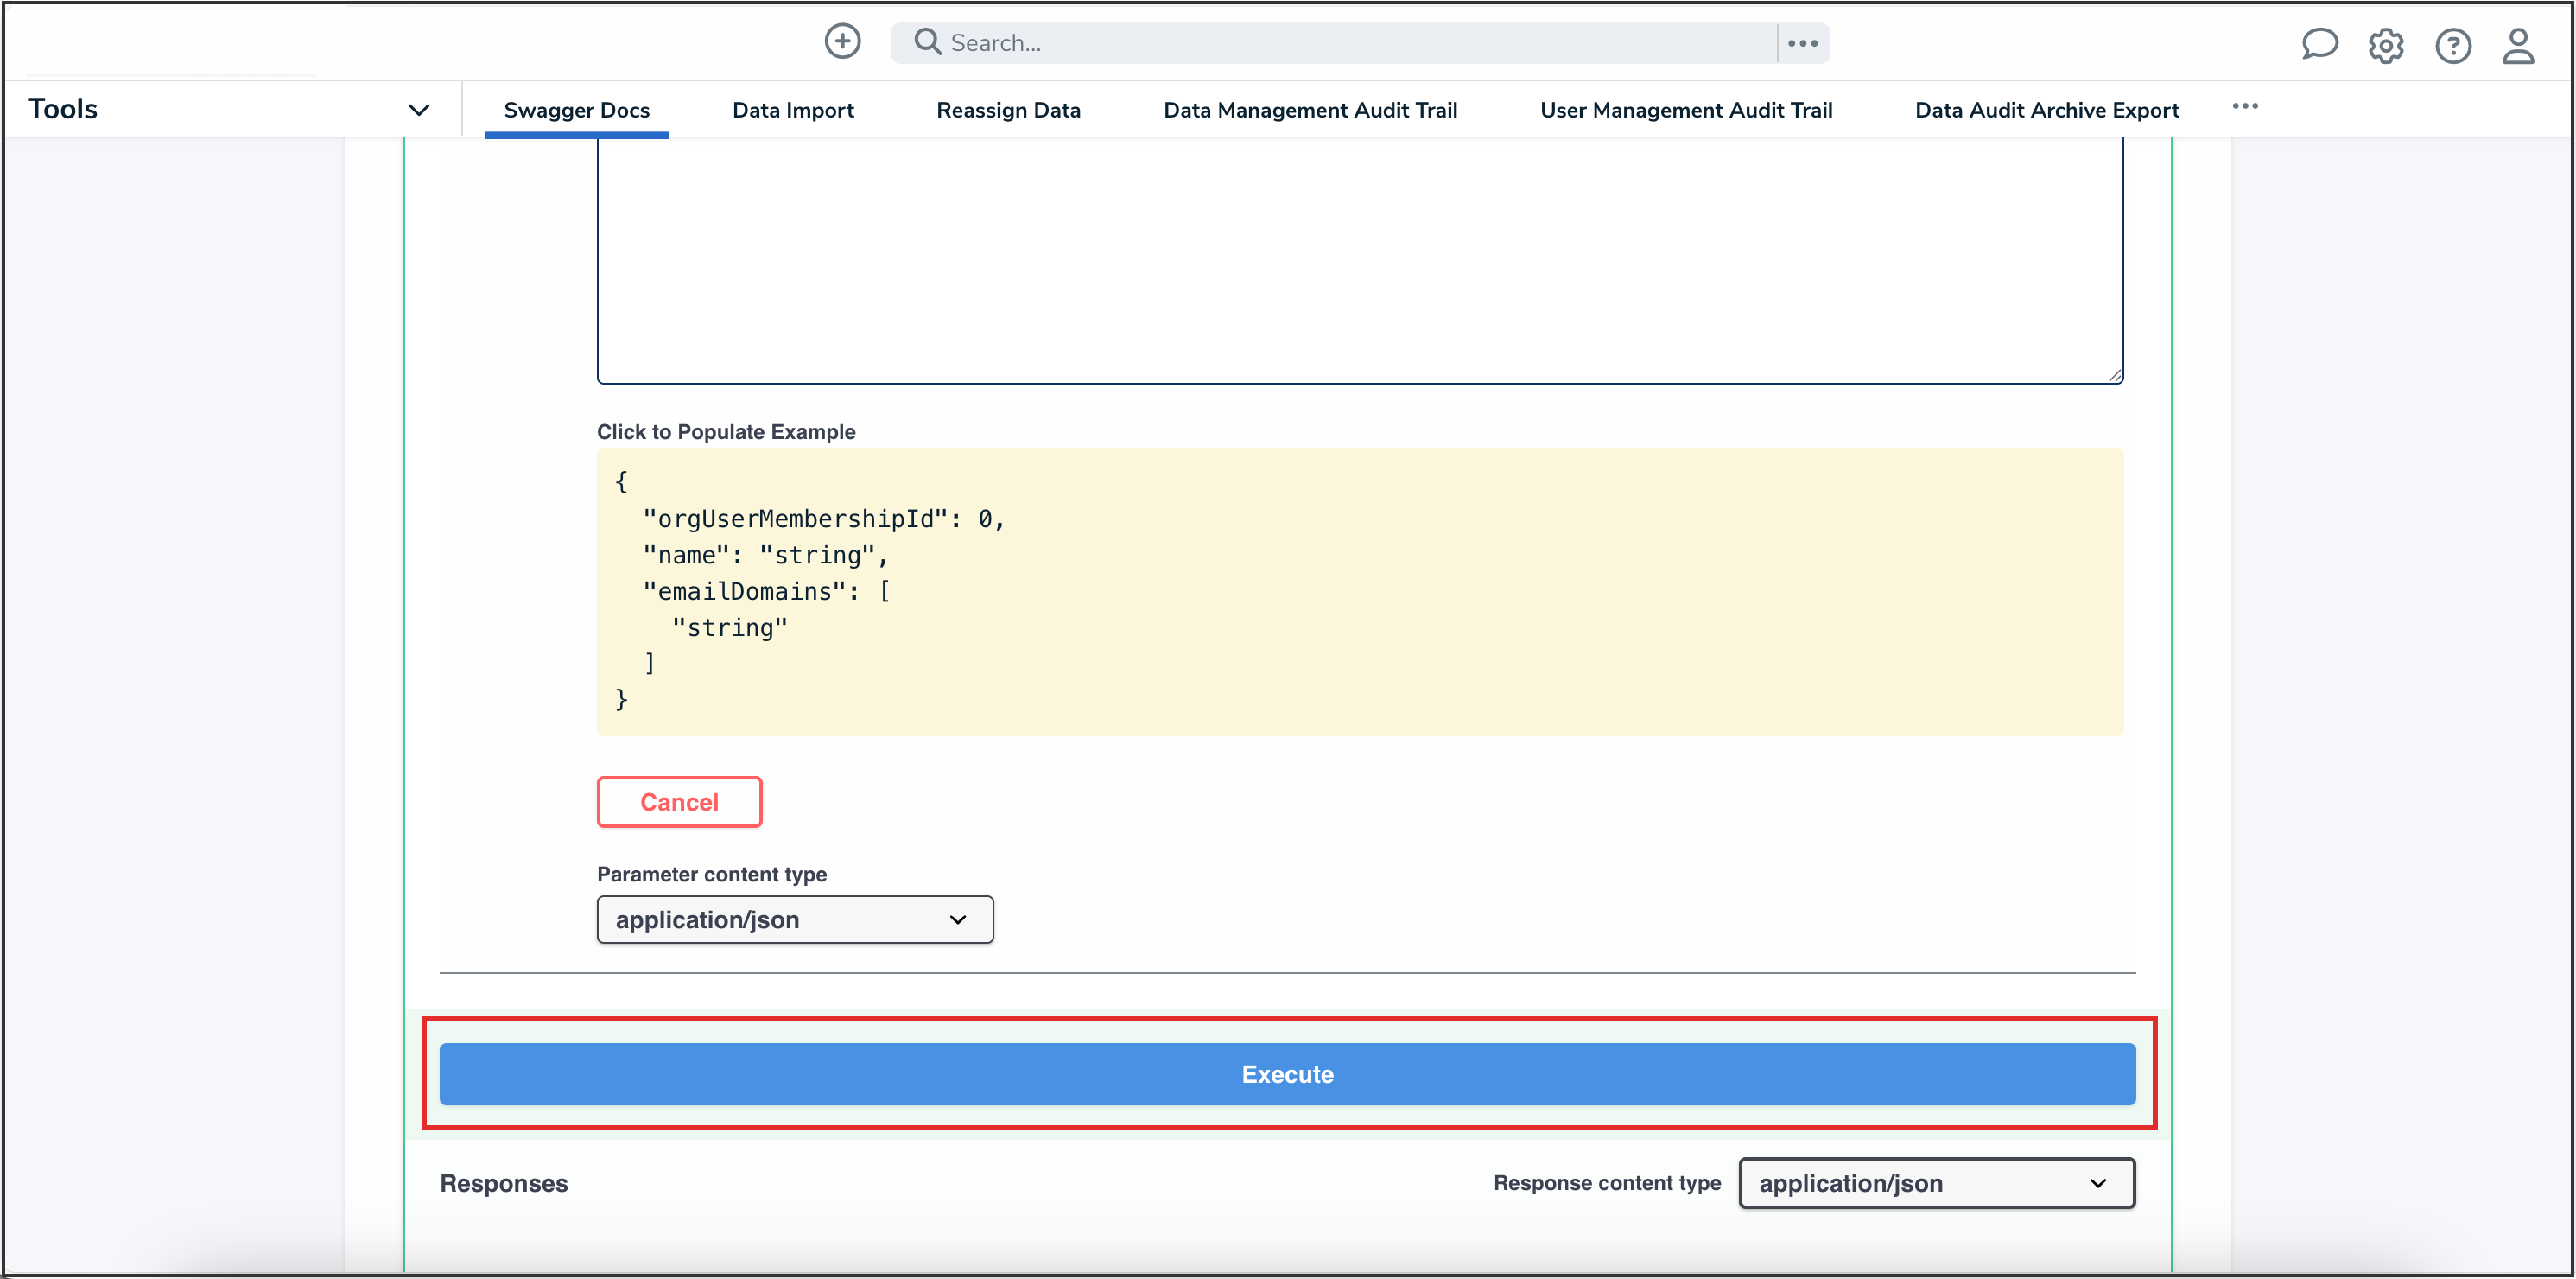The image size is (2576, 1279).
Task: Click the plus add-new icon
Action: 842,42
